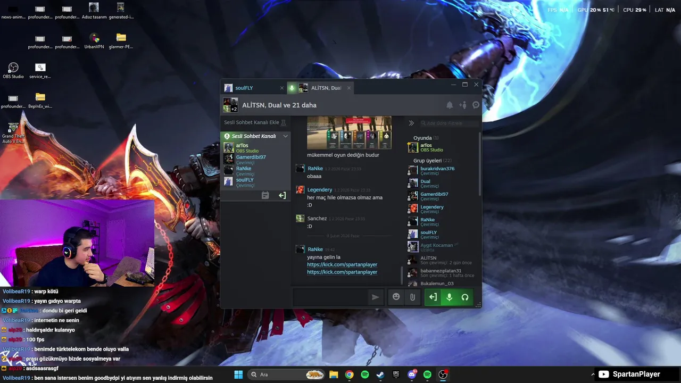Leave voice channel icon under soulFLY
The image size is (681, 383).
(x=282, y=195)
